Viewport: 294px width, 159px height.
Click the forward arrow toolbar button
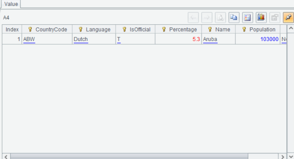point(207,17)
